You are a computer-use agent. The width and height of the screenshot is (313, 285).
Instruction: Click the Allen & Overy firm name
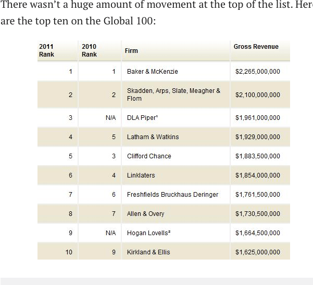click(x=145, y=214)
